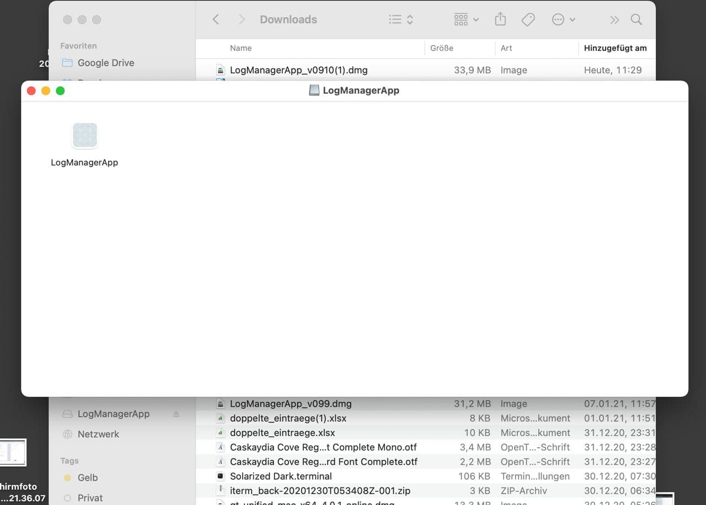Expand the ellipsis action menu
The height and width of the screenshot is (505, 706).
tap(563, 20)
